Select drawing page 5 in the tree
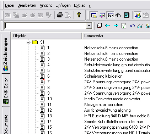Image resolution: width=150 pixels, height=134 pixels. click(48, 71)
